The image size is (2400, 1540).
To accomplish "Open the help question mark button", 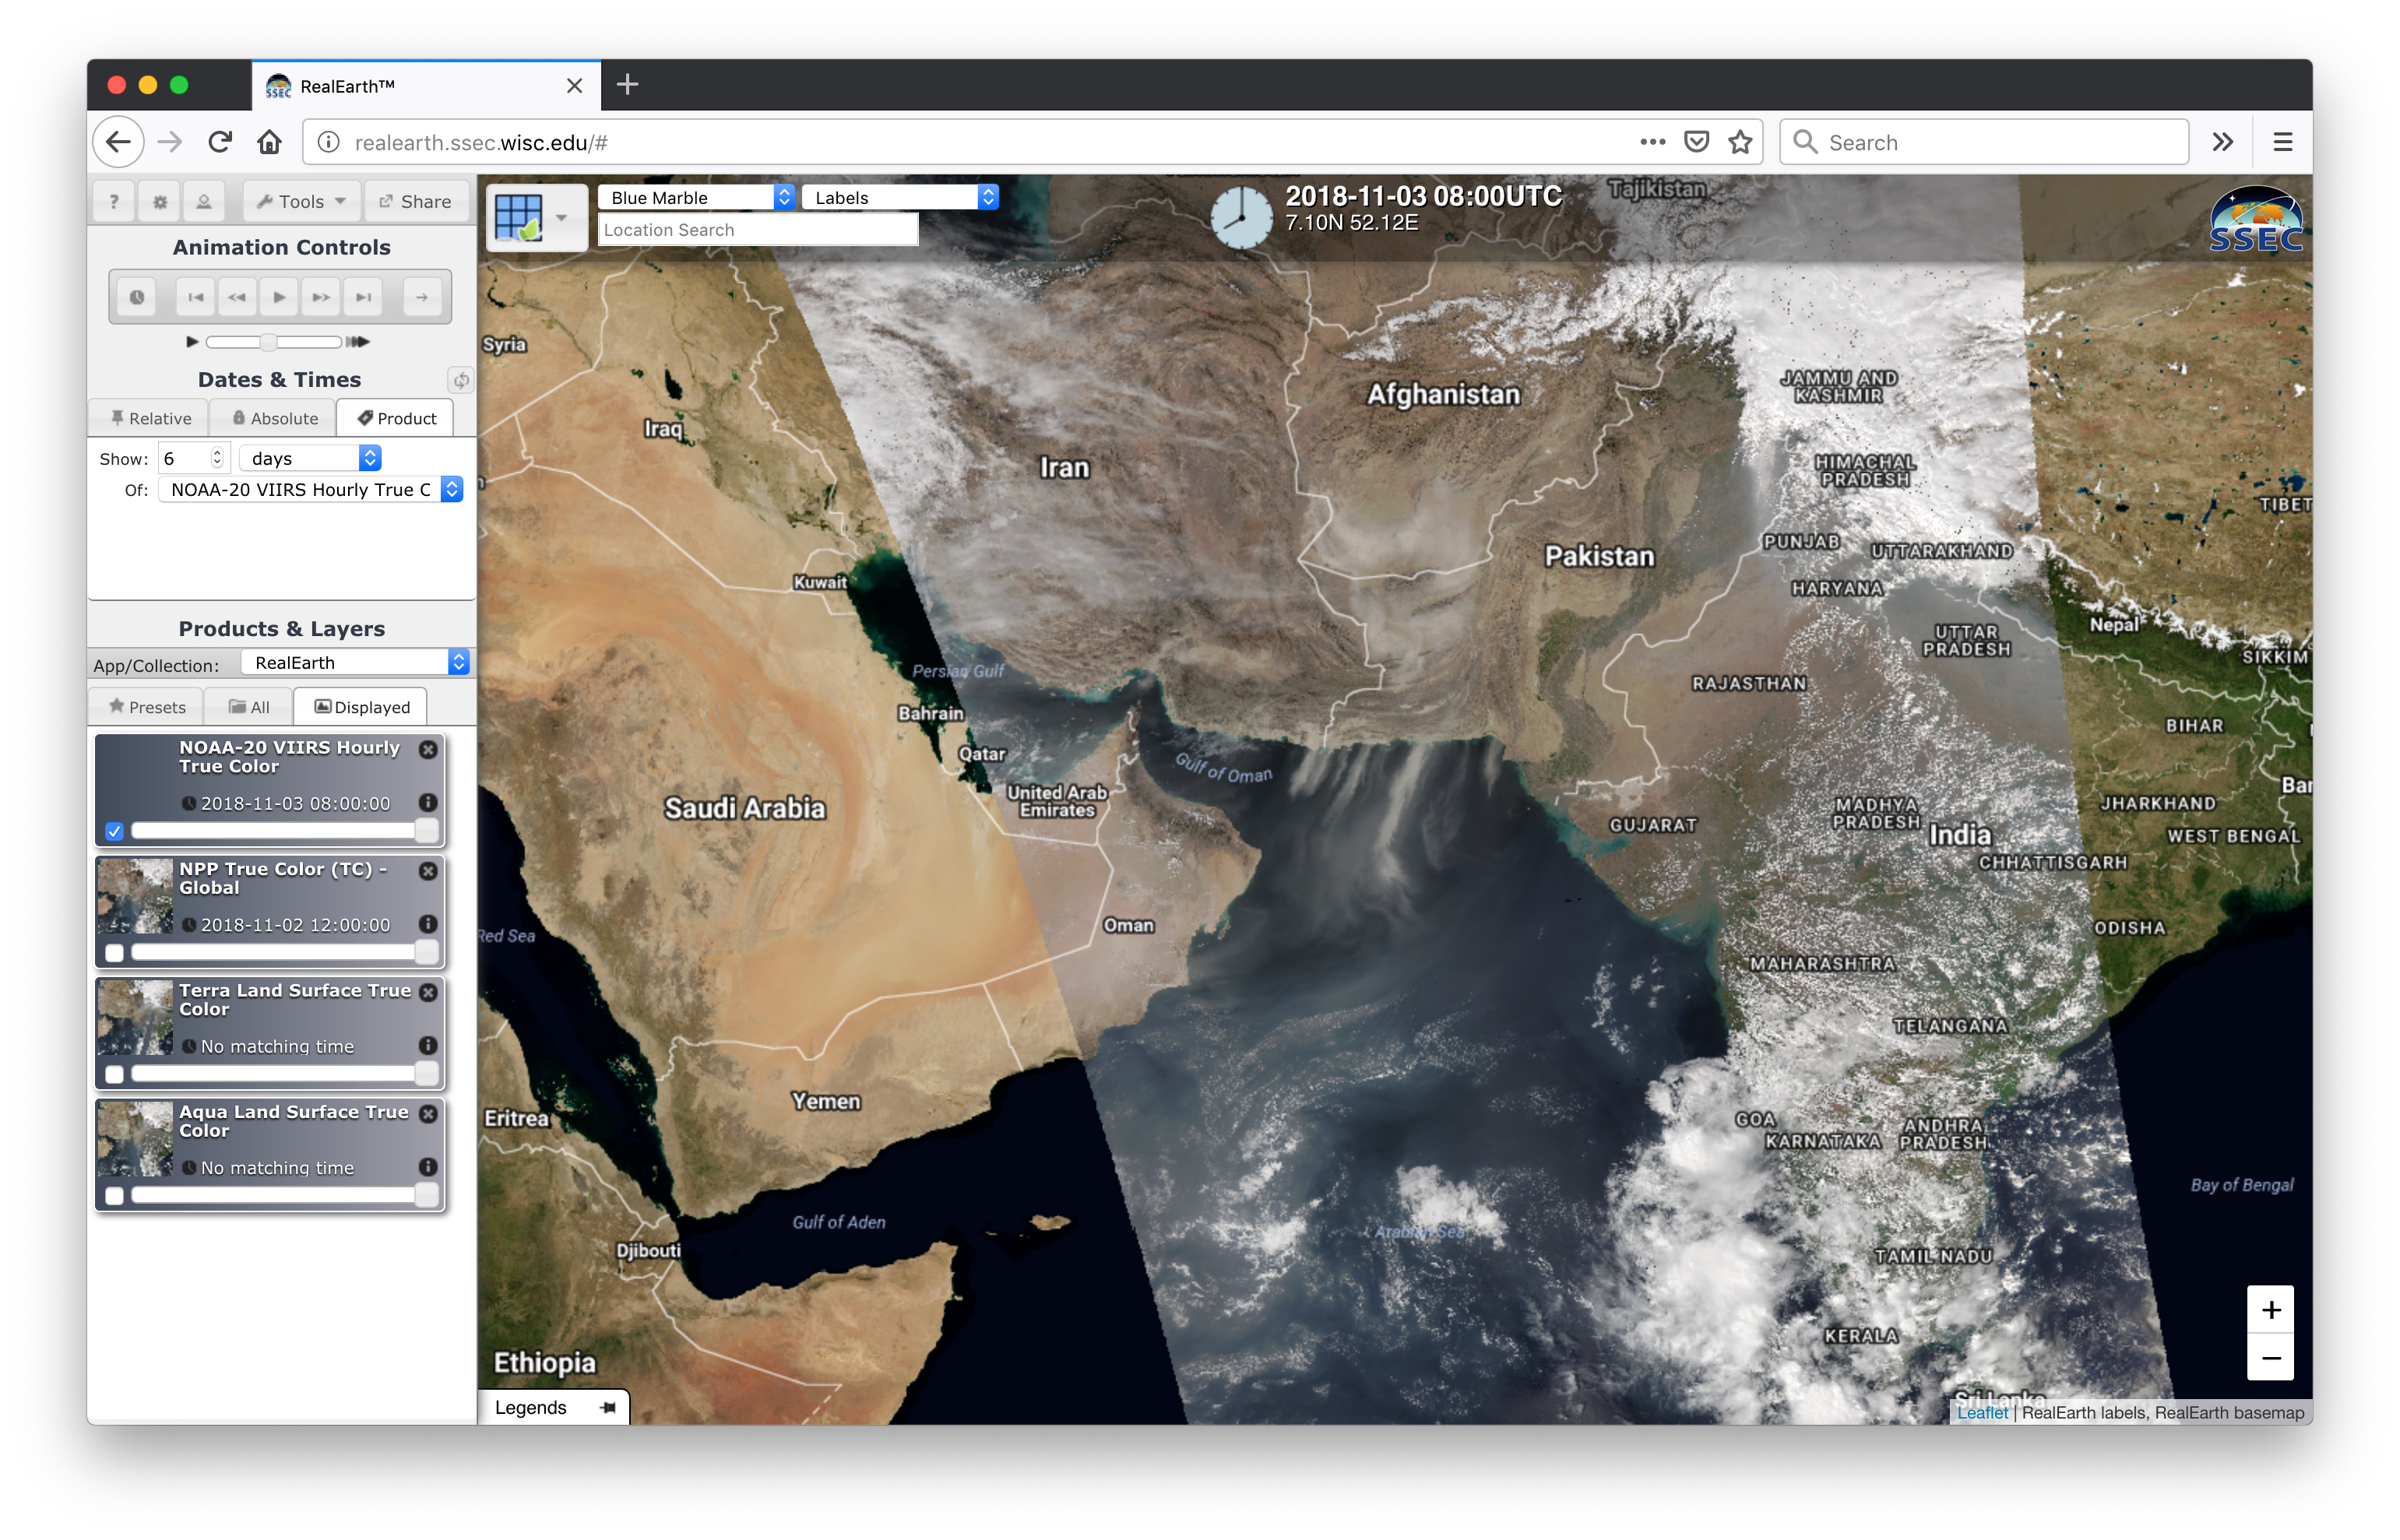I will click(x=114, y=201).
